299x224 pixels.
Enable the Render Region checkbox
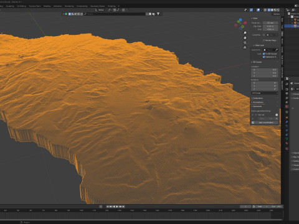click(x=264, y=40)
